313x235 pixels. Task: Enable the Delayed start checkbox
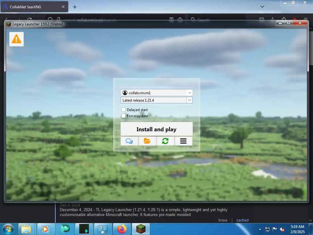(x=123, y=110)
